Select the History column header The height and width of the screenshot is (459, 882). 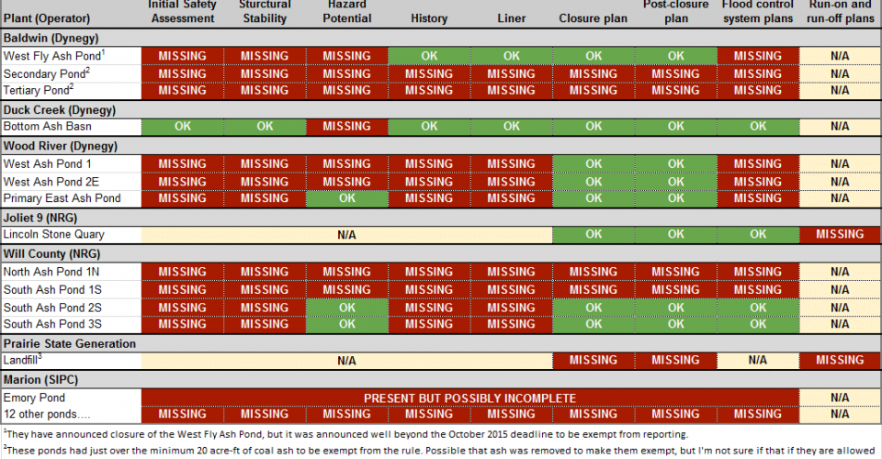(x=429, y=18)
